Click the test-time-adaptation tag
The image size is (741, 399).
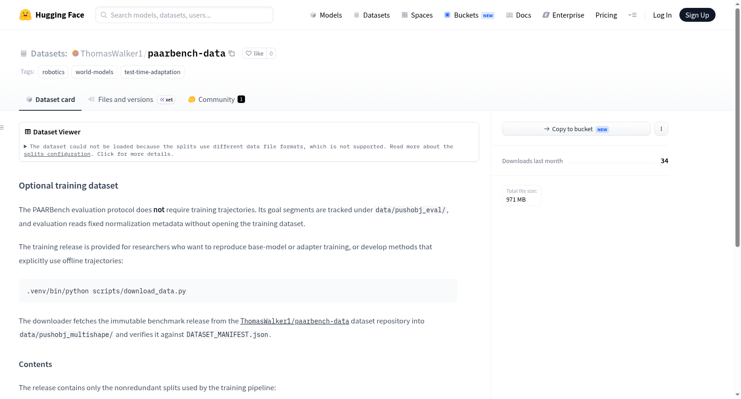click(x=152, y=72)
